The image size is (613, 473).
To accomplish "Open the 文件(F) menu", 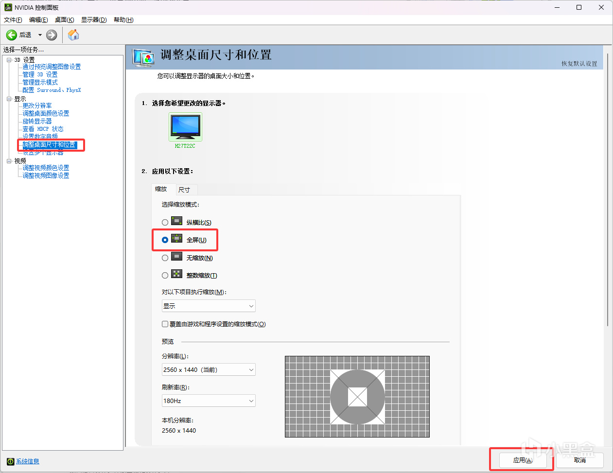I will (13, 20).
